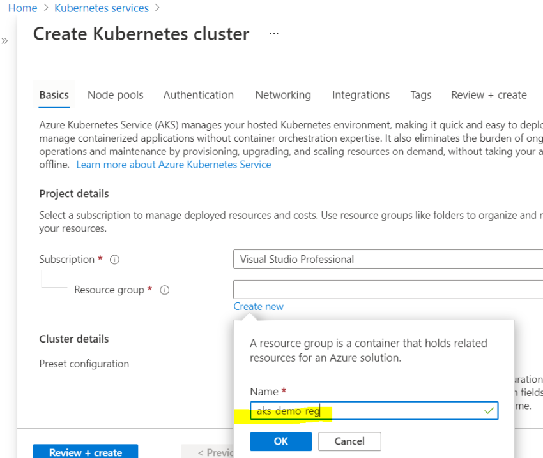Go to Kubernetes services breadcrumb
The height and width of the screenshot is (458, 543).
click(x=101, y=8)
